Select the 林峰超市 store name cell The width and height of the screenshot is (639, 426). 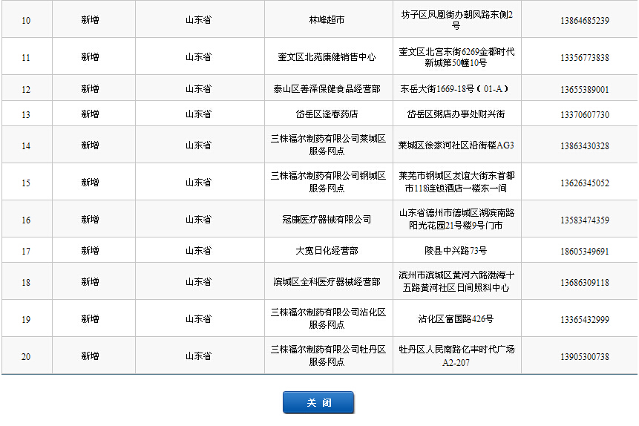point(327,20)
